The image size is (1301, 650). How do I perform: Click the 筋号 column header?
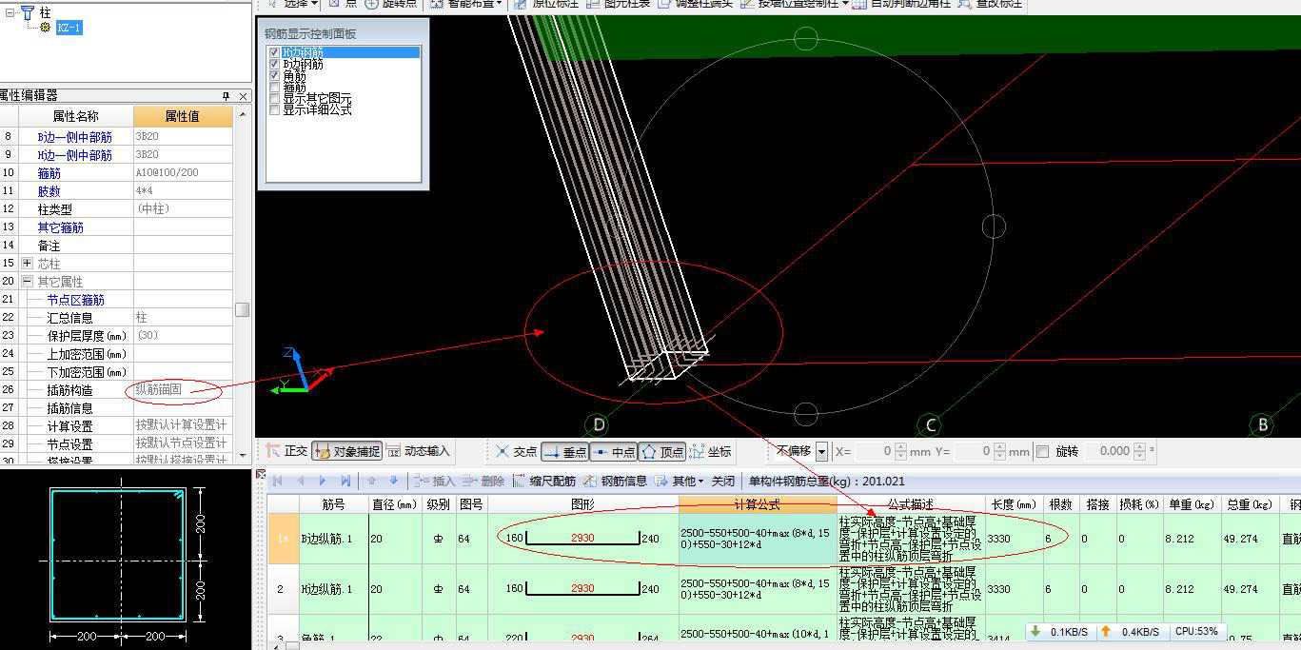click(x=333, y=504)
